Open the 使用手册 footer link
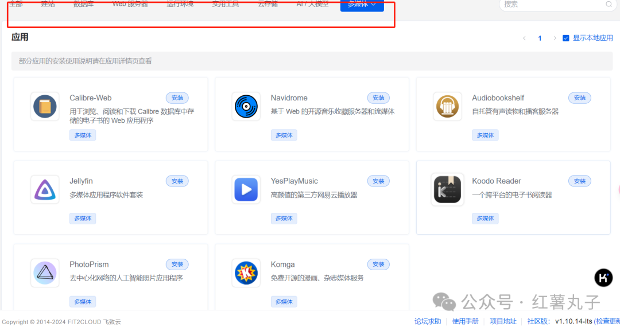This screenshot has width=620, height=327. [465, 321]
